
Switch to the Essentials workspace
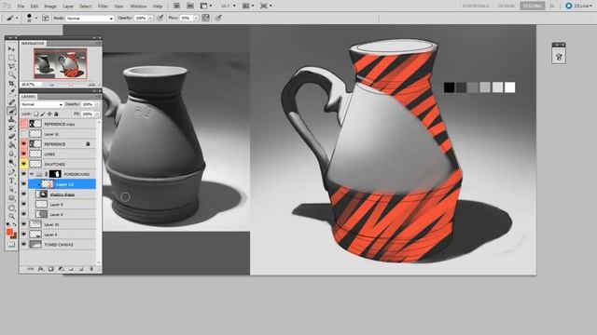click(476, 6)
